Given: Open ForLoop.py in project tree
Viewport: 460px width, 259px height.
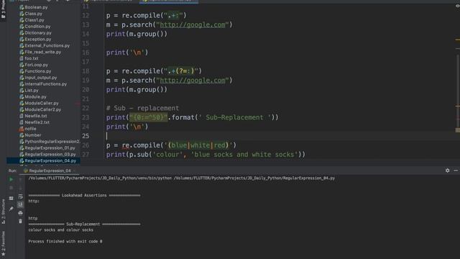Looking at the screenshot, I should click(x=36, y=65).
